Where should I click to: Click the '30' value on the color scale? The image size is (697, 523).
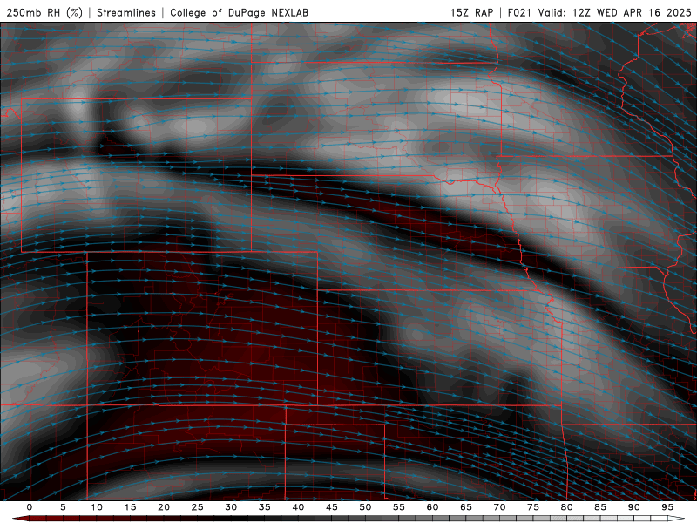[231, 507]
